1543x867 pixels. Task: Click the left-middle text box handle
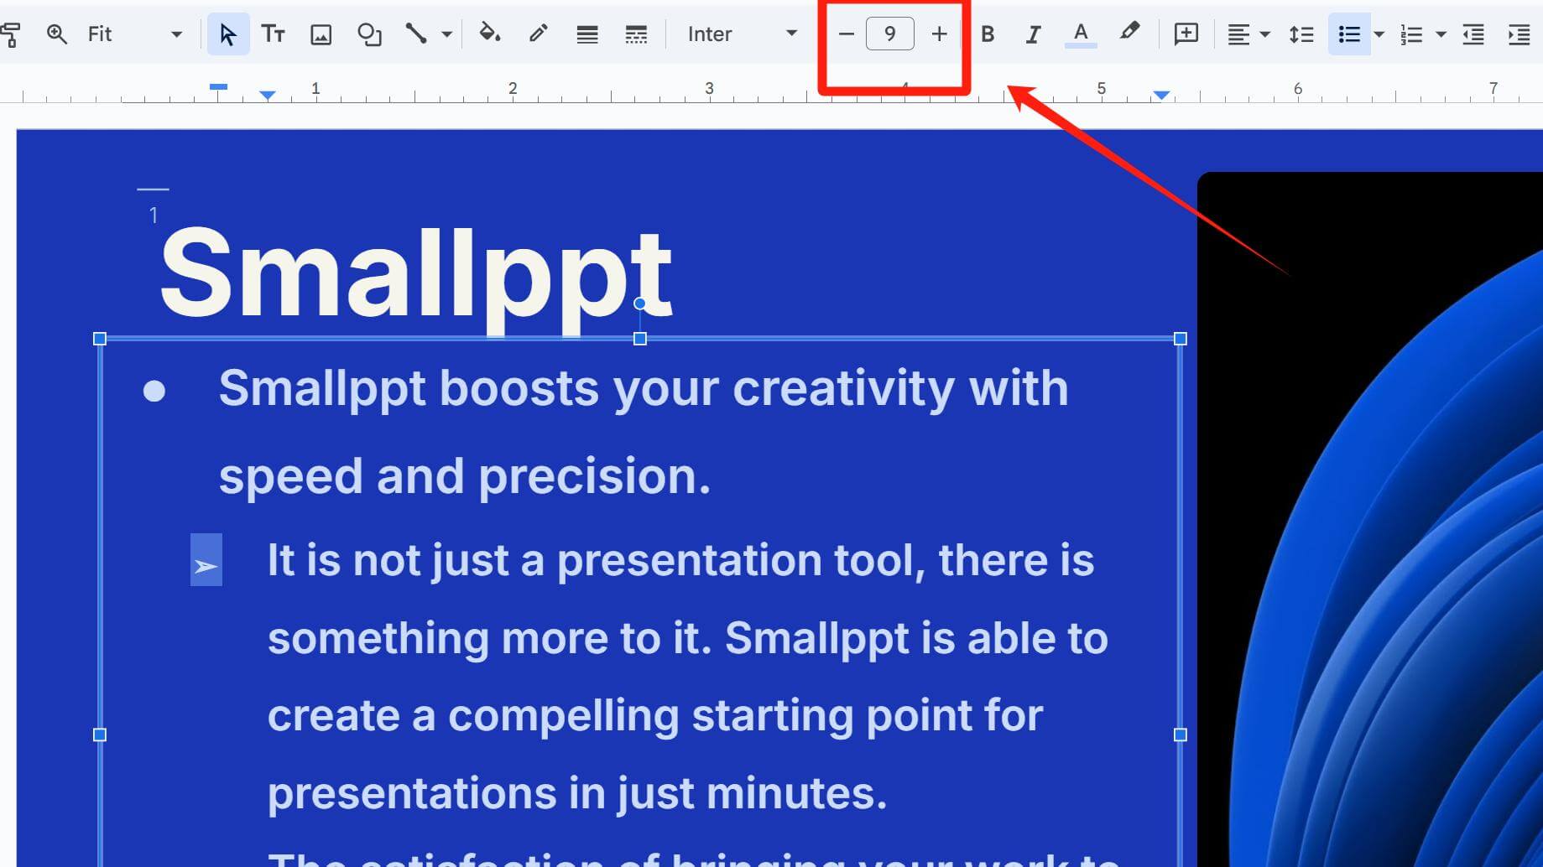[x=100, y=735]
